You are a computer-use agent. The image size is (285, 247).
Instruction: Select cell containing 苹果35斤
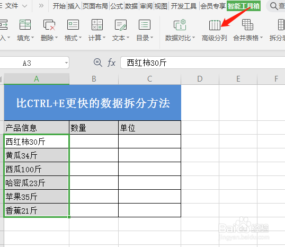click(x=37, y=197)
